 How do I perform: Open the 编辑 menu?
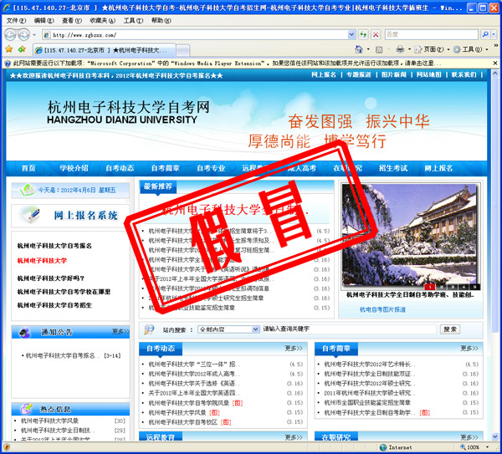44,20
